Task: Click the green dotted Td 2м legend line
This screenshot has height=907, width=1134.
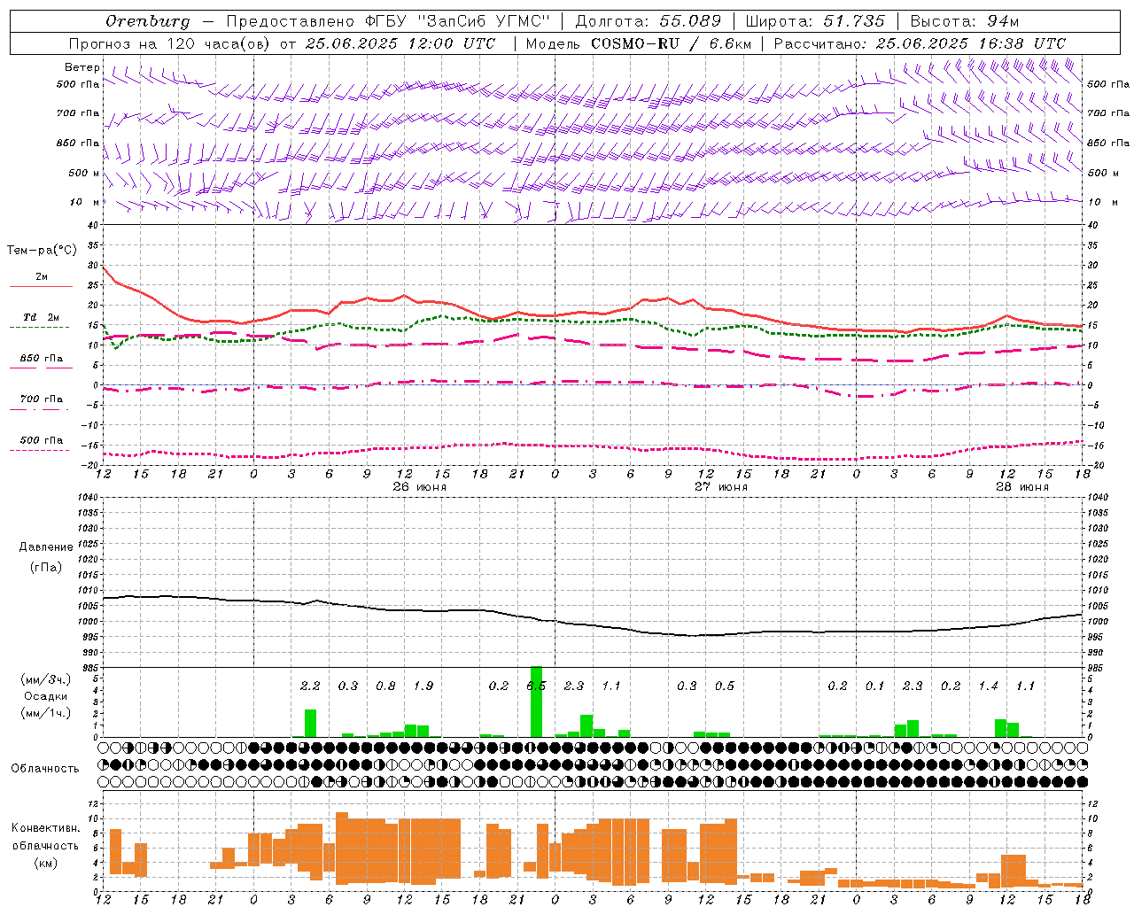Action: [x=39, y=327]
